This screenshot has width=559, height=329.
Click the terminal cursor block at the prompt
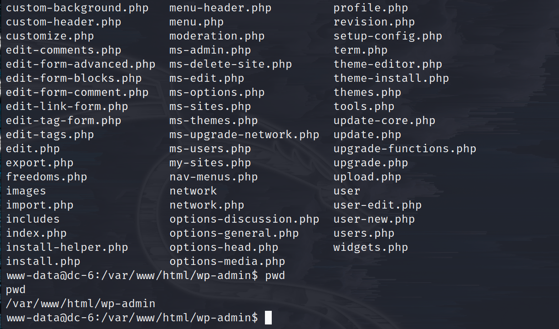(x=268, y=318)
